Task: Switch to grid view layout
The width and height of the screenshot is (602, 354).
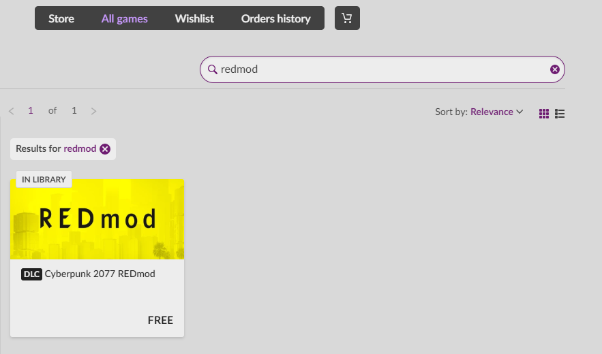Action: pos(543,113)
